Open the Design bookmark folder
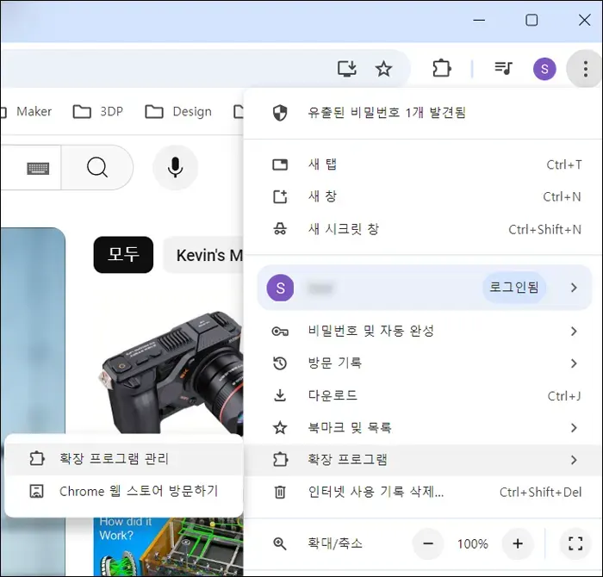 [x=178, y=111]
